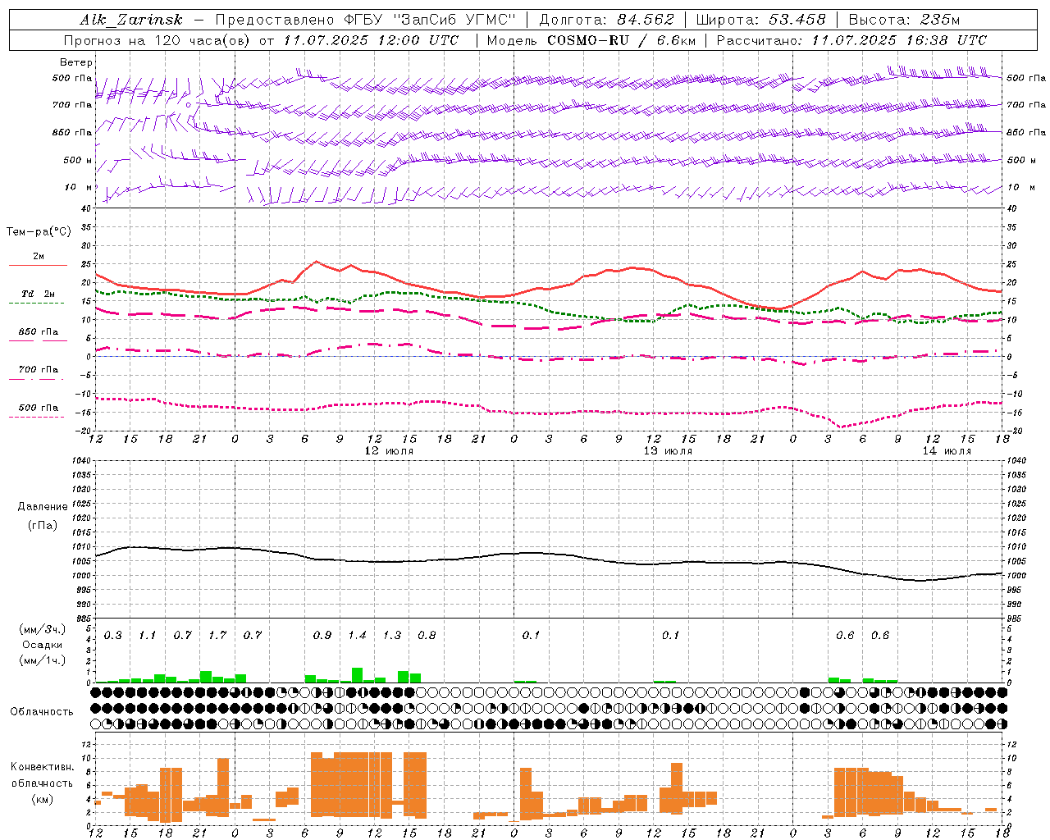
Task: Click the '500 гПа' temperature legend label
Action: click(x=39, y=408)
